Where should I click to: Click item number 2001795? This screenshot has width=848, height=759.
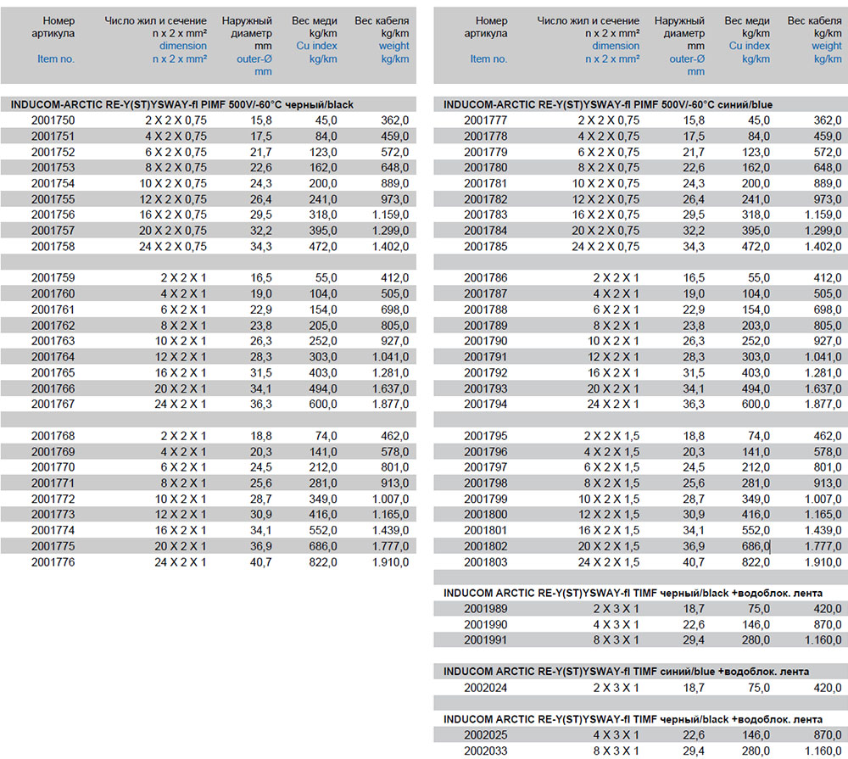[x=486, y=436]
